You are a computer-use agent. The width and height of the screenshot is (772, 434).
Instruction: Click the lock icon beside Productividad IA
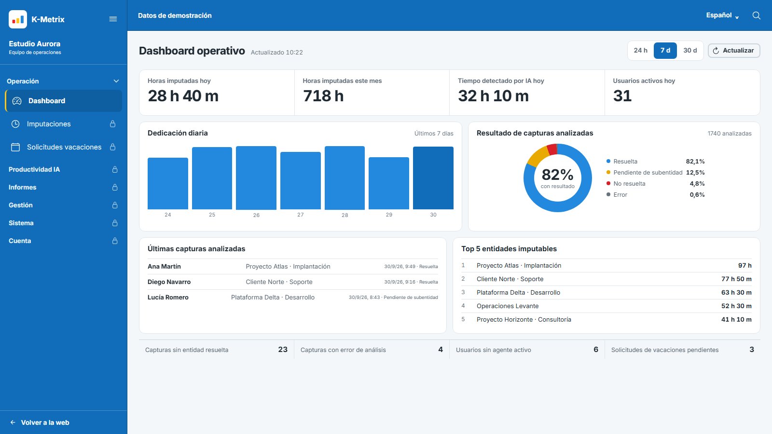coord(115,169)
